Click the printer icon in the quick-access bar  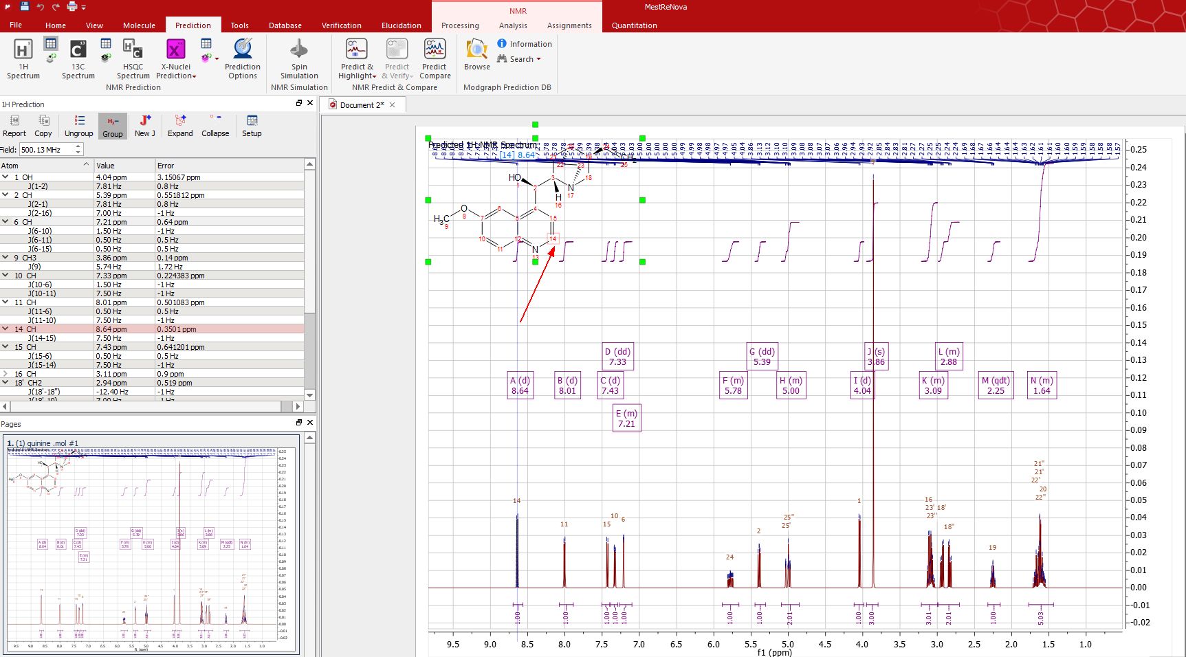pyautogui.click(x=72, y=7)
